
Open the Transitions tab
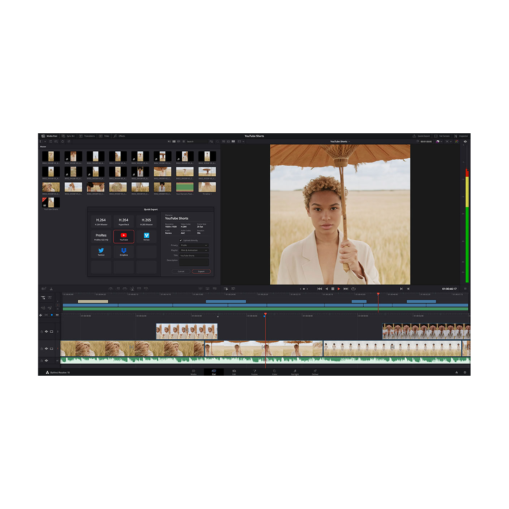point(87,136)
